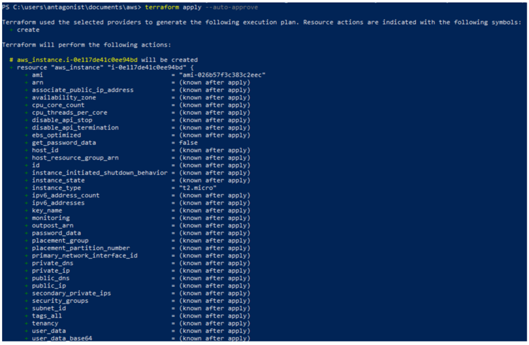Click the 'ipv6_address_count' attribute
The image size is (529, 345).
(x=65, y=195)
